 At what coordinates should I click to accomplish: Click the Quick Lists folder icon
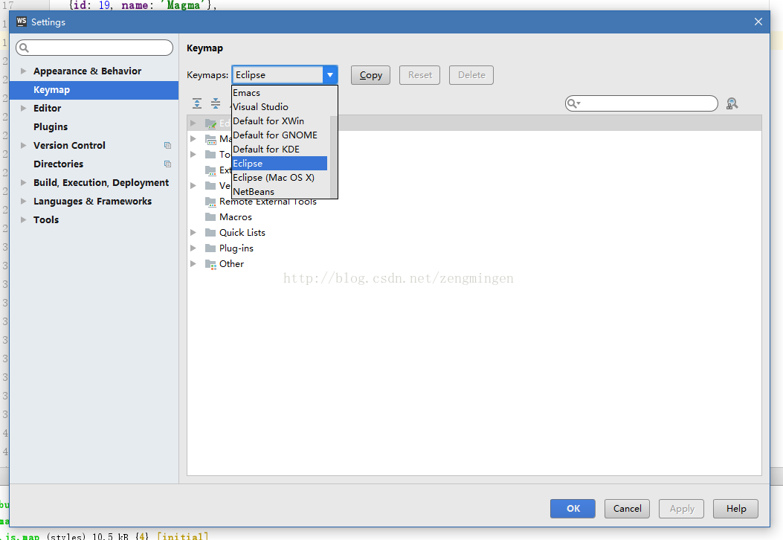(x=210, y=232)
